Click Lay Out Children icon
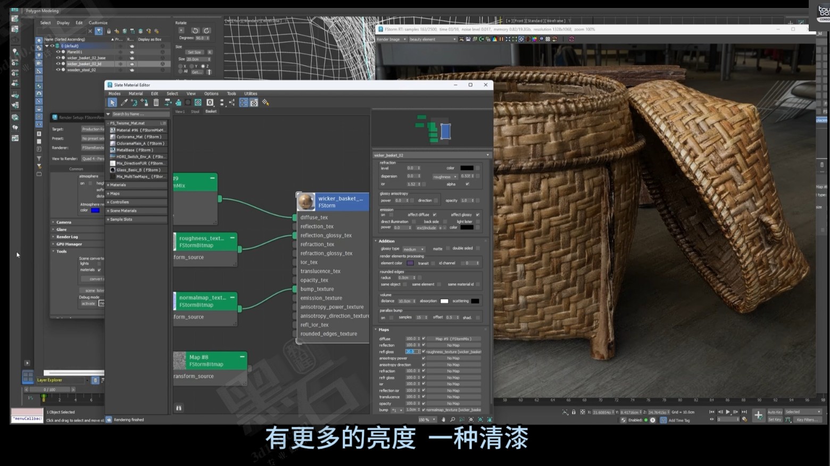This screenshot has width=830, height=466. coord(232,103)
